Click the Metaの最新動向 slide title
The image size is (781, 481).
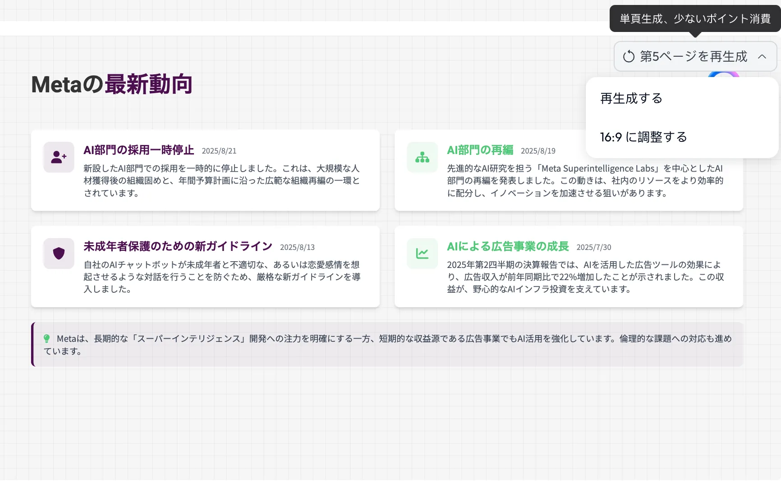112,84
